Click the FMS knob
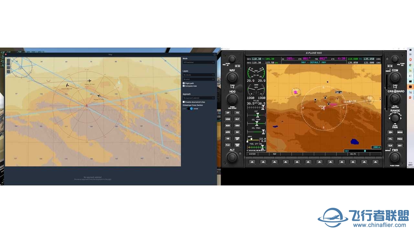The image size is (414, 233). click(395, 158)
